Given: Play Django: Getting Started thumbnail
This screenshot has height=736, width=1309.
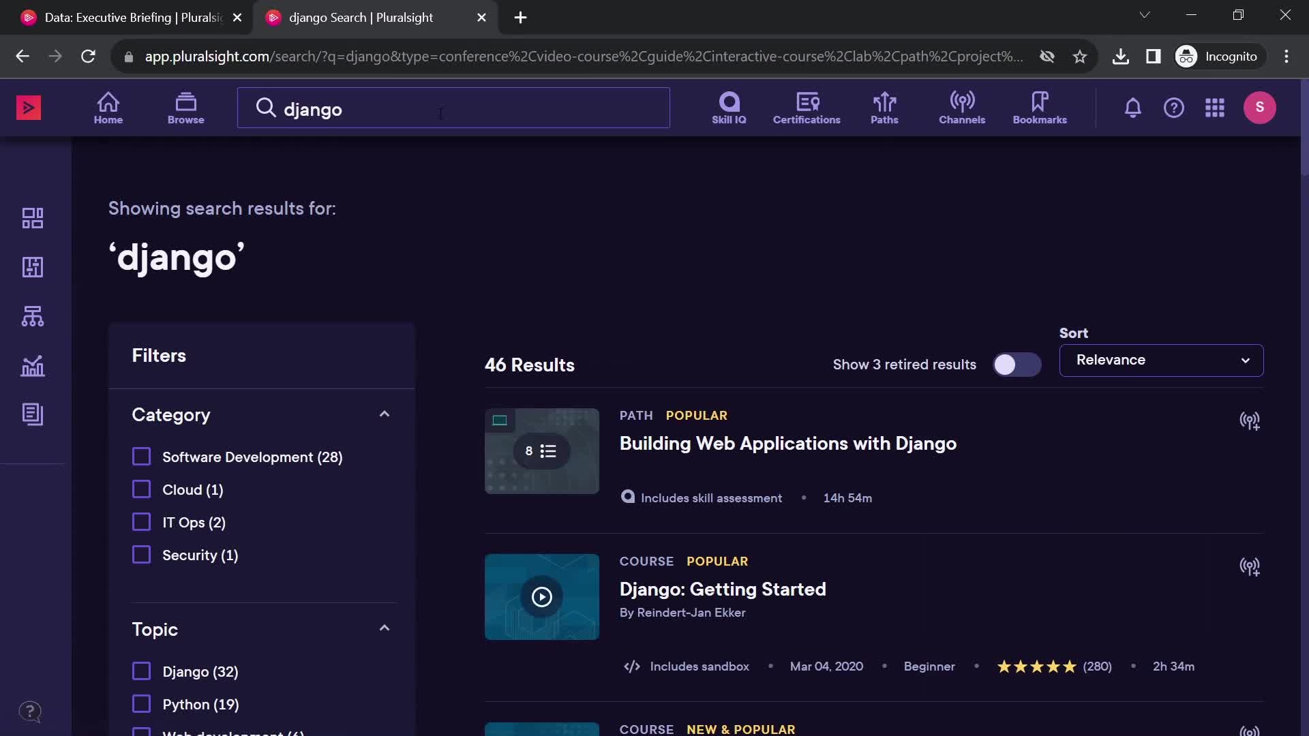Looking at the screenshot, I should tap(541, 597).
